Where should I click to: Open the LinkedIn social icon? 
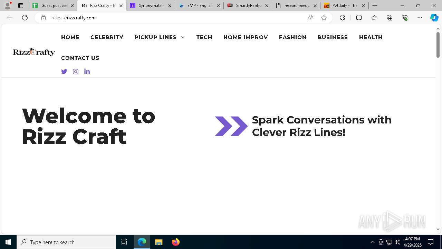(x=87, y=72)
